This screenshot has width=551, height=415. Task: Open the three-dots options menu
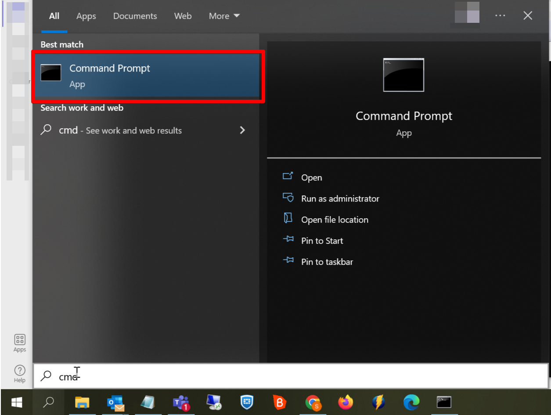500,16
